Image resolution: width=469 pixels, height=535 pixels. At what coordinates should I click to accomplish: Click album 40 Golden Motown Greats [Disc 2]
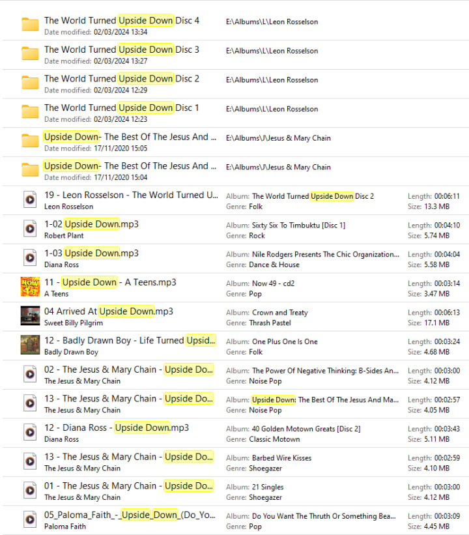pos(306,429)
